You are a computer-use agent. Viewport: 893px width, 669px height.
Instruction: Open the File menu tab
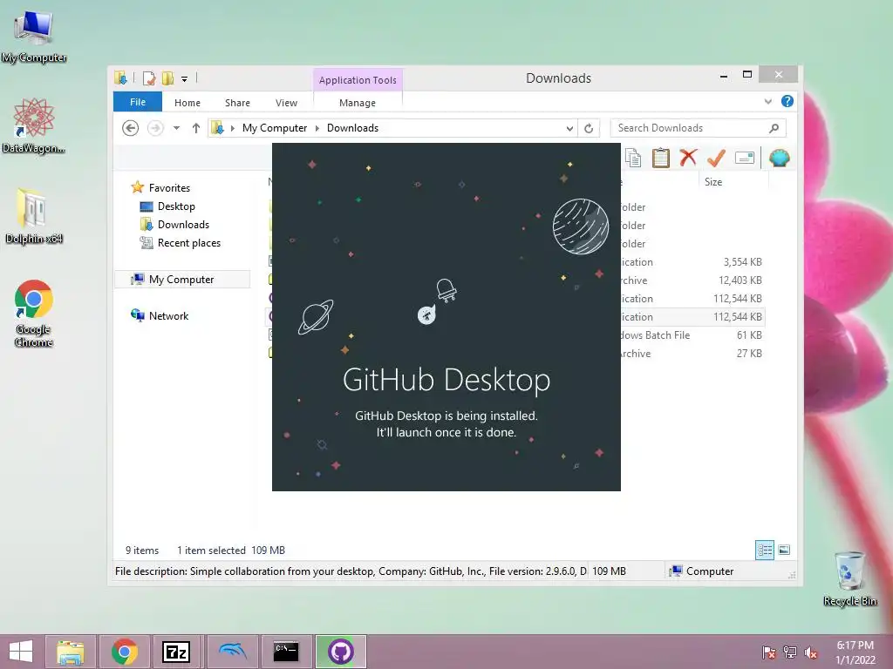(138, 102)
